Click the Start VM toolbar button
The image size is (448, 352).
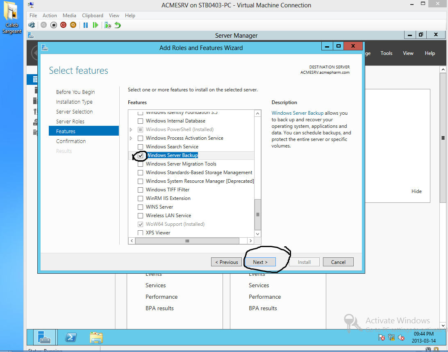(43, 25)
